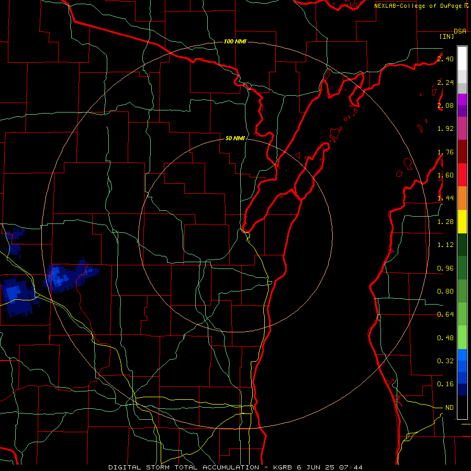The width and height of the screenshot is (471, 471).
Task: Select the yellow legend swatch
Action: click(x=462, y=221)
